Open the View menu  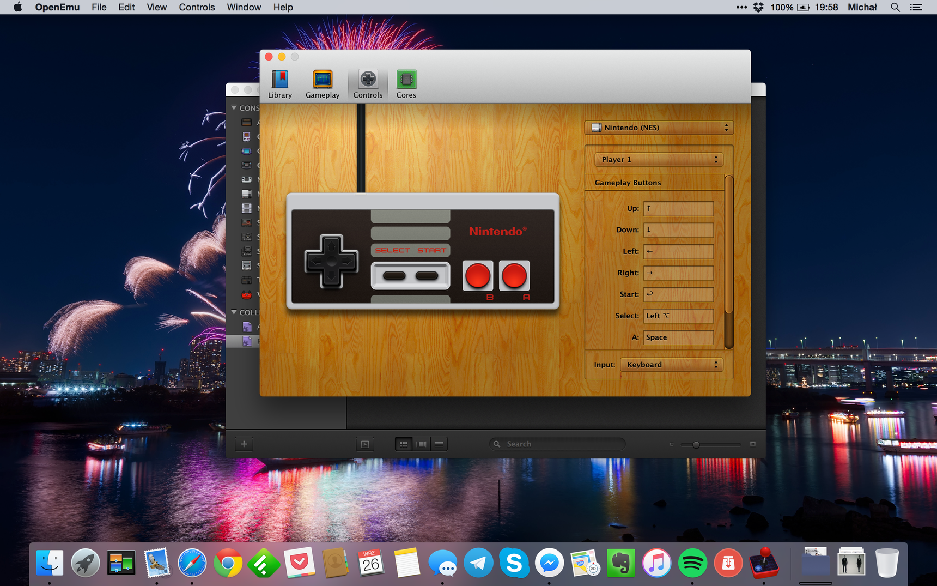click(x=157, y=7)
